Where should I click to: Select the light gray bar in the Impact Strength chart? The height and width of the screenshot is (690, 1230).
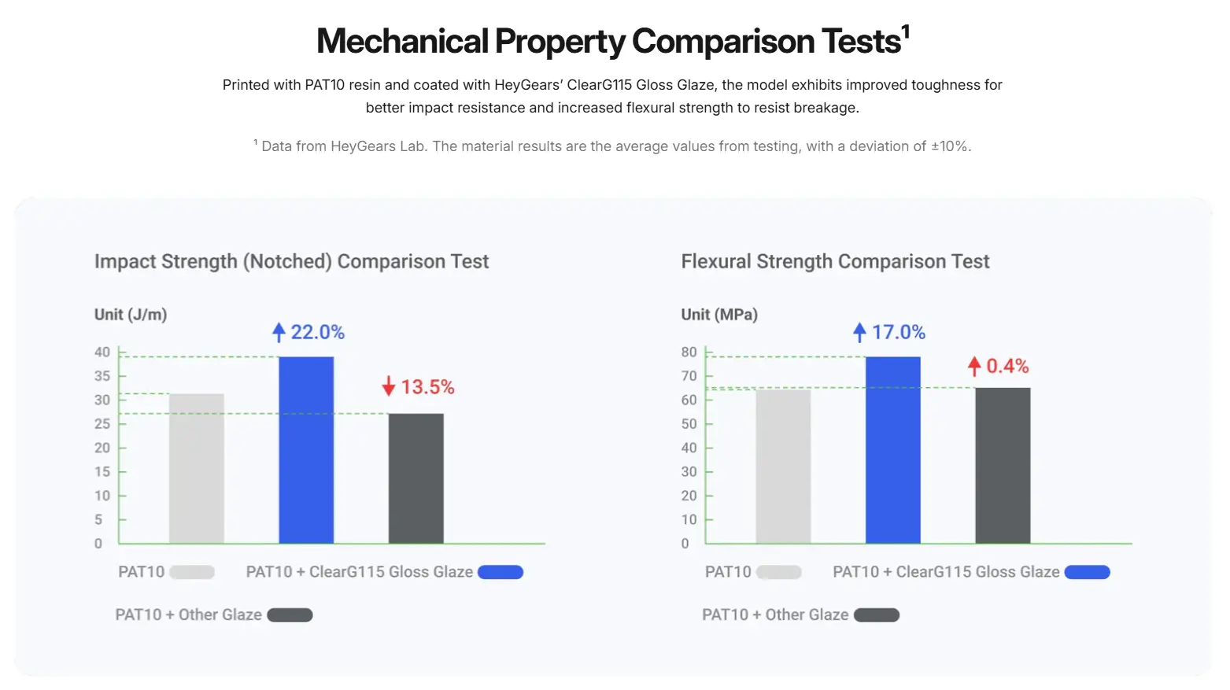tap(197, 468)
